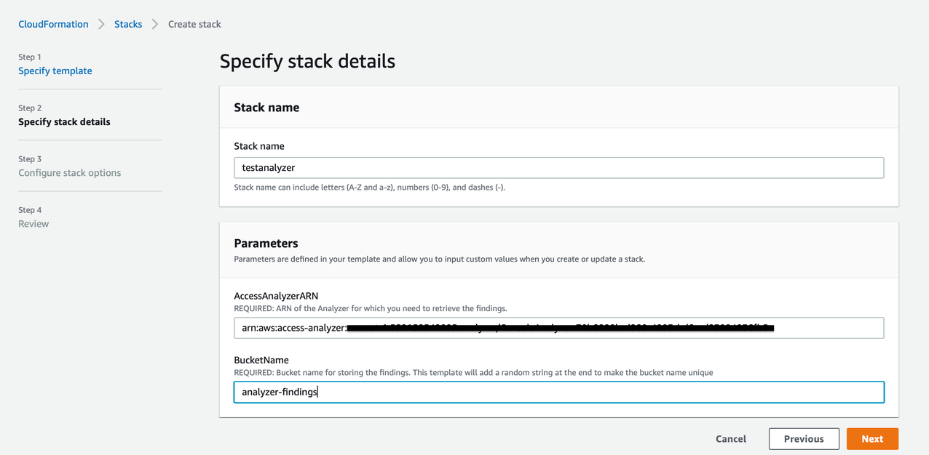The height and width of the screenshot is (455, 929).
Task: Click the BucketName input containing analyzer-findings
Action: tap(559, 392)
